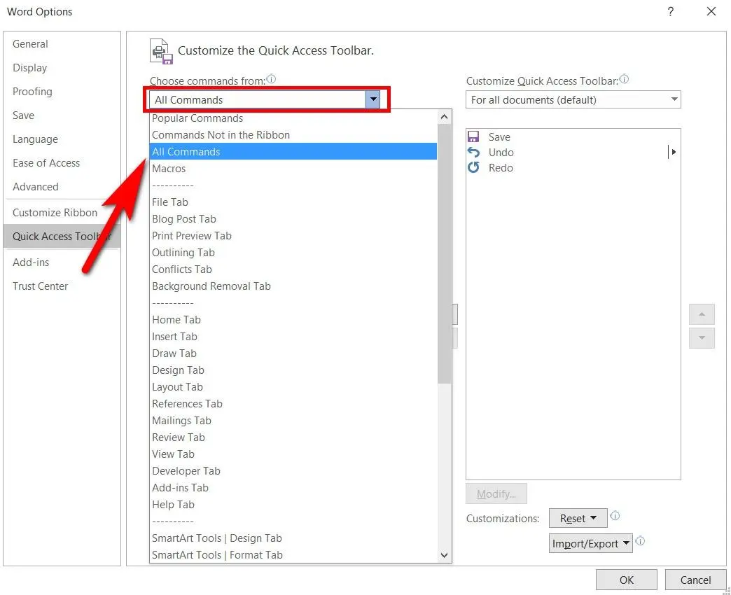Select File Tab in dropdown list
This screenshot has width=731, height=595.
click(x=293, y=202)
